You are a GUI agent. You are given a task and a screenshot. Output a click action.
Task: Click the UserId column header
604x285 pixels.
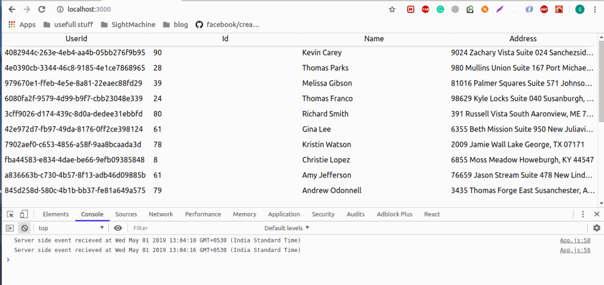click(x=77, y=38)
